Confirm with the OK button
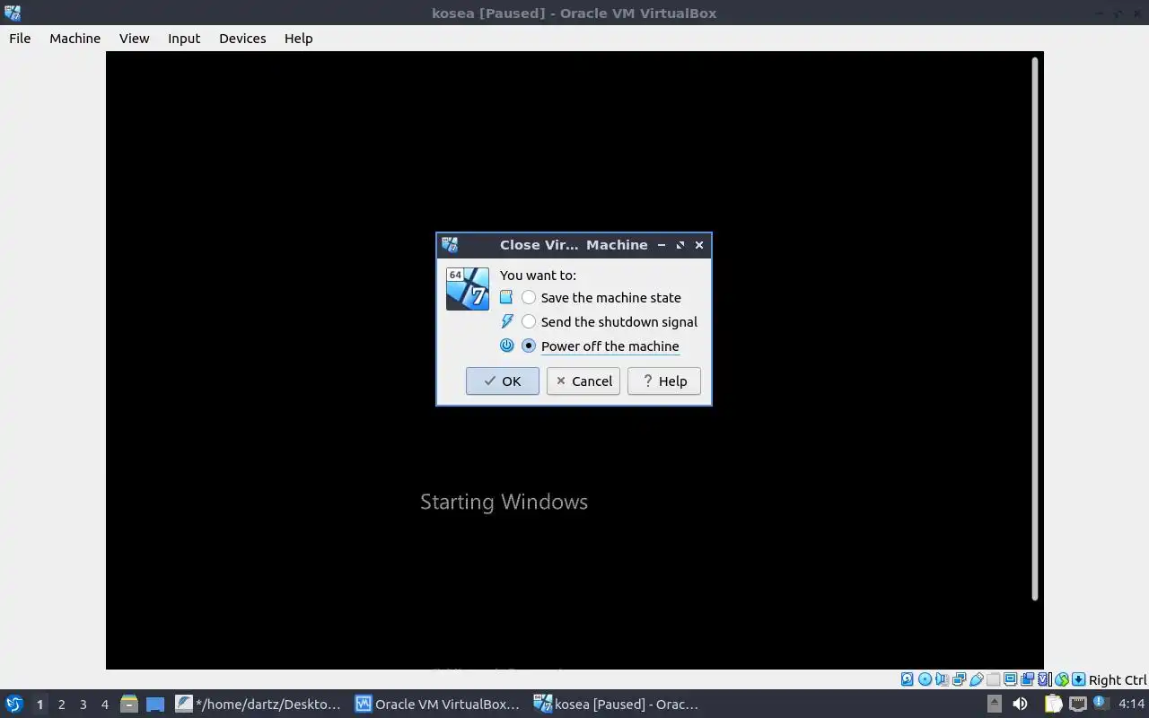This screenshot has width=1149, height=718. [503, 381]
